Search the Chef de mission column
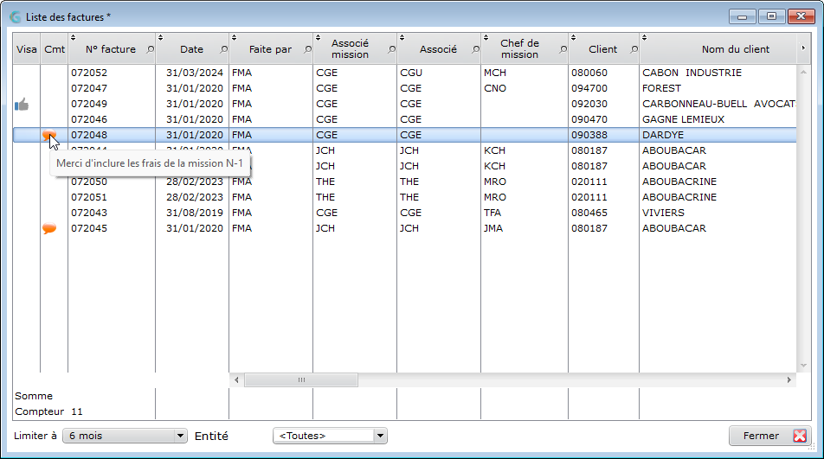Screen dimensions: 824x459 [563, 49]
